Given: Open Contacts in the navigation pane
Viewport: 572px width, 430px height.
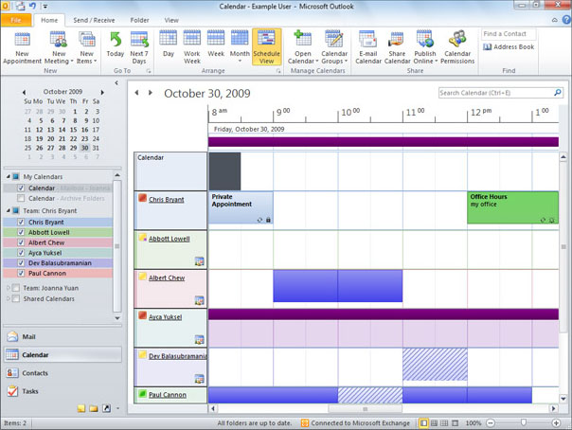Looking at the screenshot, I should pos(63,373).
